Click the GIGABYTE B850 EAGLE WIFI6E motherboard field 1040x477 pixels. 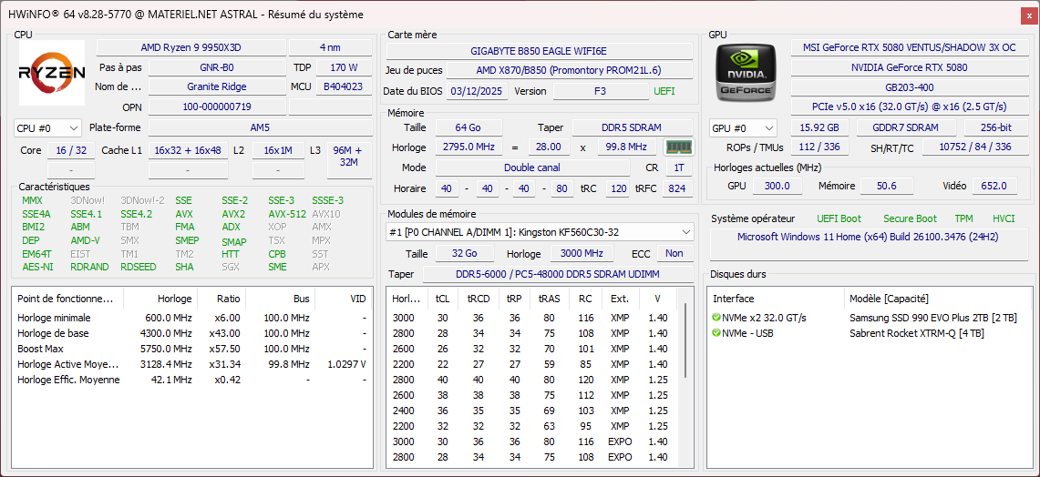point(540,51)
